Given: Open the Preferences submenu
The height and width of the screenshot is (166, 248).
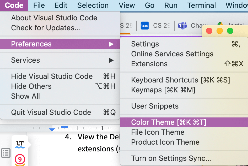Looking at the screenshot, I should point(31,44).
